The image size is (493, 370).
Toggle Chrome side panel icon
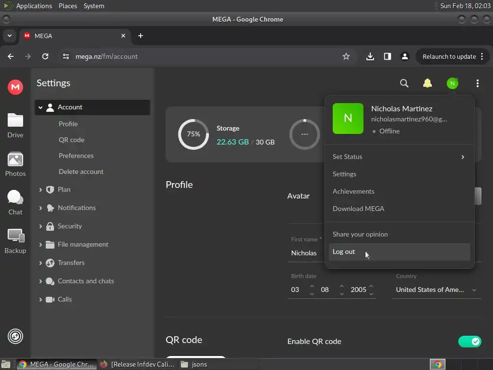pos(388,56)
